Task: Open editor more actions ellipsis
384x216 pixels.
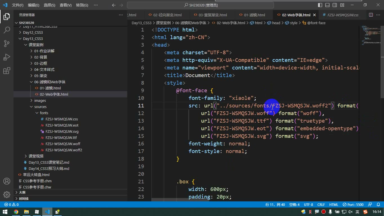Action: tap(378, 15)
